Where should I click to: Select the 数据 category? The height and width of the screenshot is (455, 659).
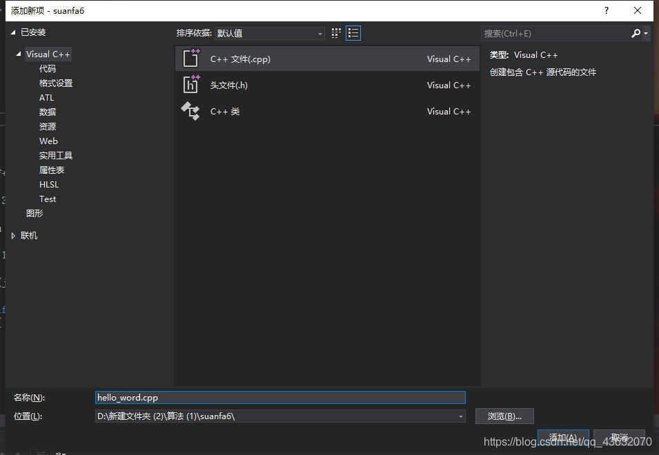coord(48,112)
